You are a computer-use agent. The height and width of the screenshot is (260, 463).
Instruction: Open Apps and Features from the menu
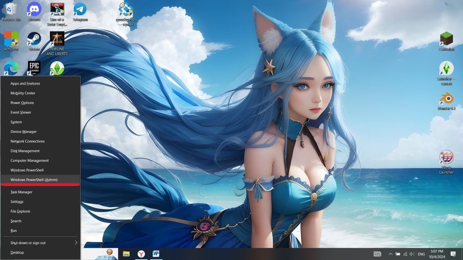pos(41,83)
